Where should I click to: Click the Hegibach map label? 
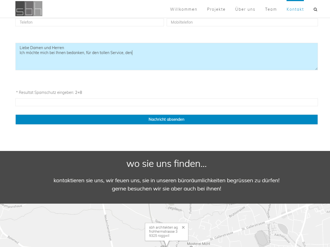(175, 209)
